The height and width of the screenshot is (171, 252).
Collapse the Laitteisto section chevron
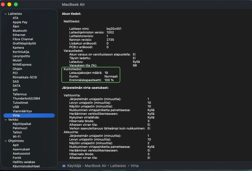coord(6,14)
